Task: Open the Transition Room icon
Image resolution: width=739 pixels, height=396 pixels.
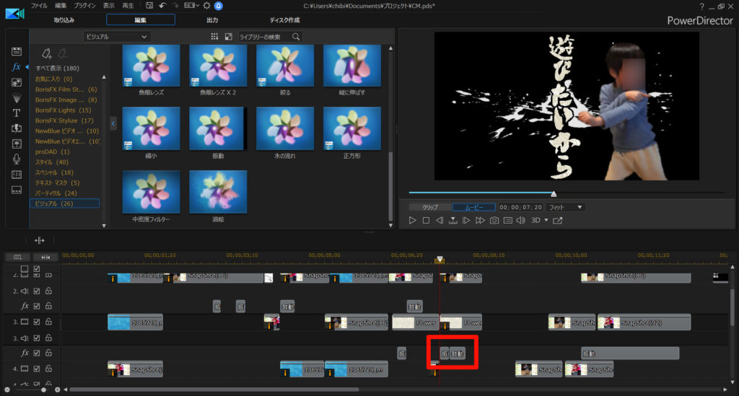Action: [x=17, y=128]
